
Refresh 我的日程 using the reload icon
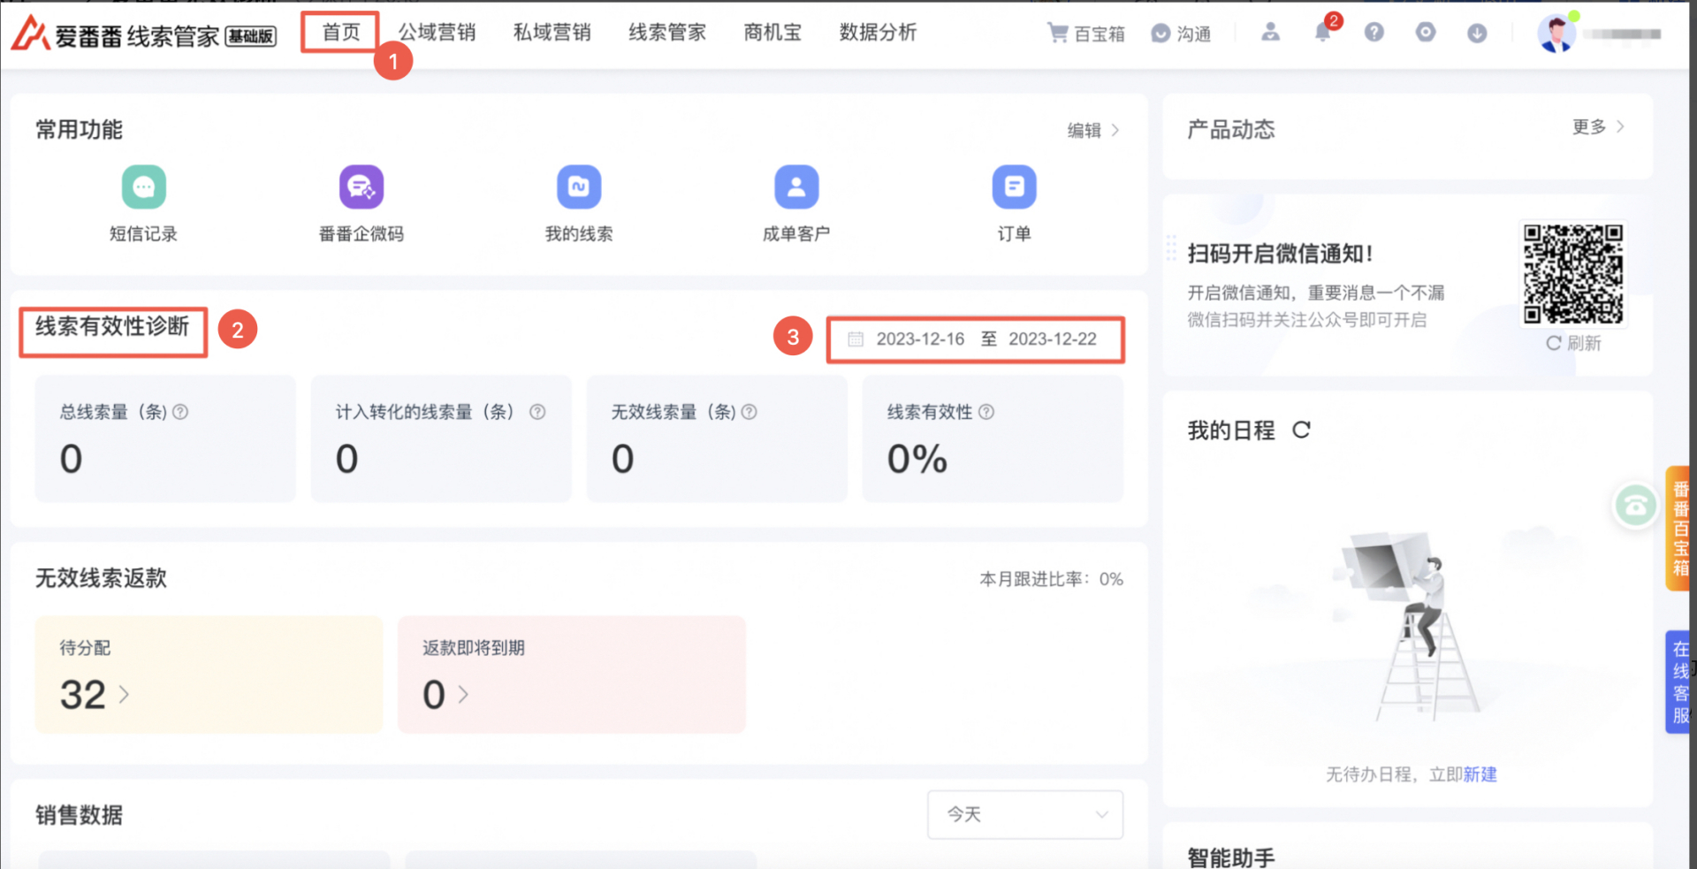pyautogui.click(x=1301, y=431)
